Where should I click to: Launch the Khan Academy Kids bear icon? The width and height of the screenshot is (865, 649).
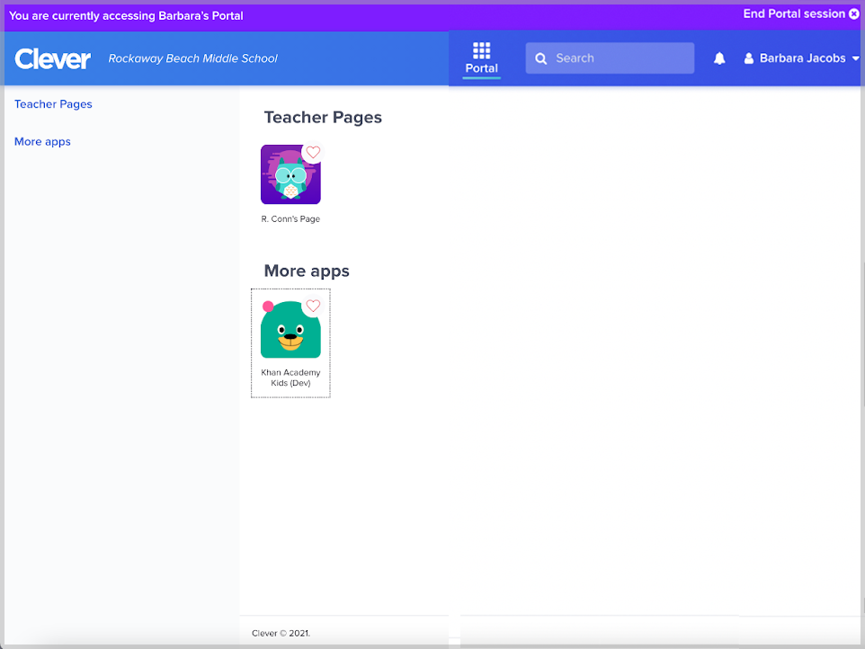pyautogui.click(x=290, y=329)
